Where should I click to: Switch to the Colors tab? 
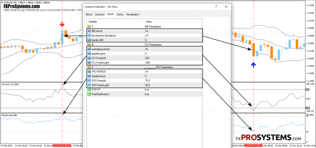(120, 14)
